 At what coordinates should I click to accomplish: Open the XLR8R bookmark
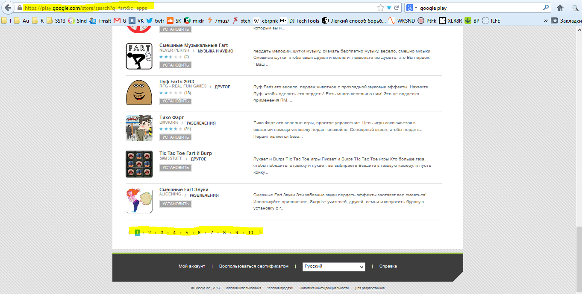(451, 20)
